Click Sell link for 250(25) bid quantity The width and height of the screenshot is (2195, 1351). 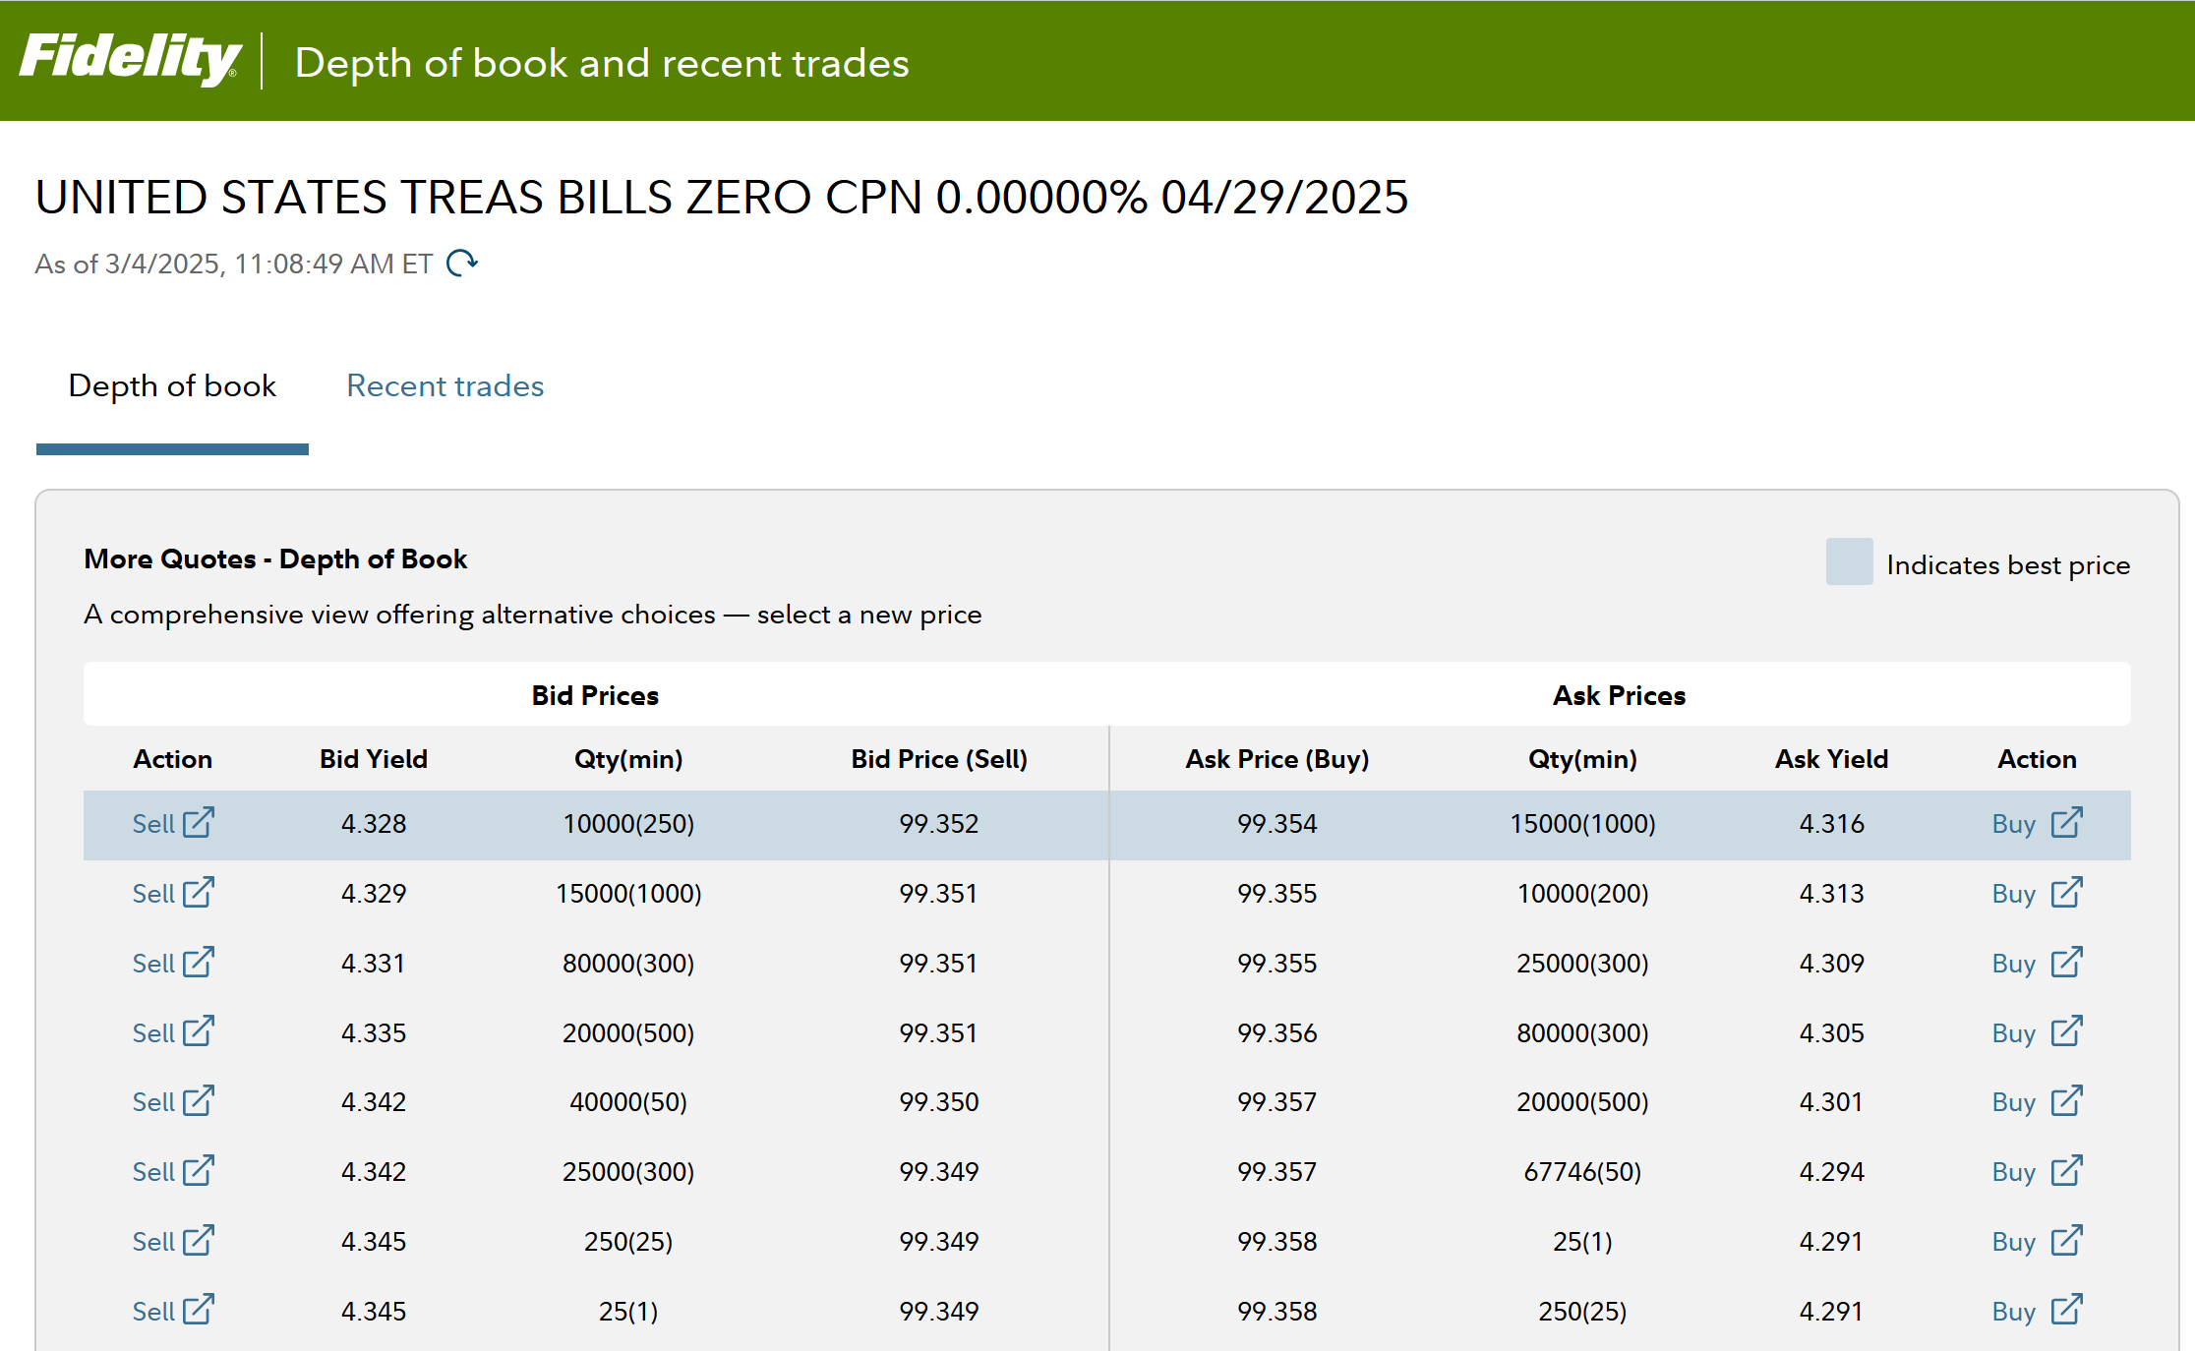[153, 1242]
